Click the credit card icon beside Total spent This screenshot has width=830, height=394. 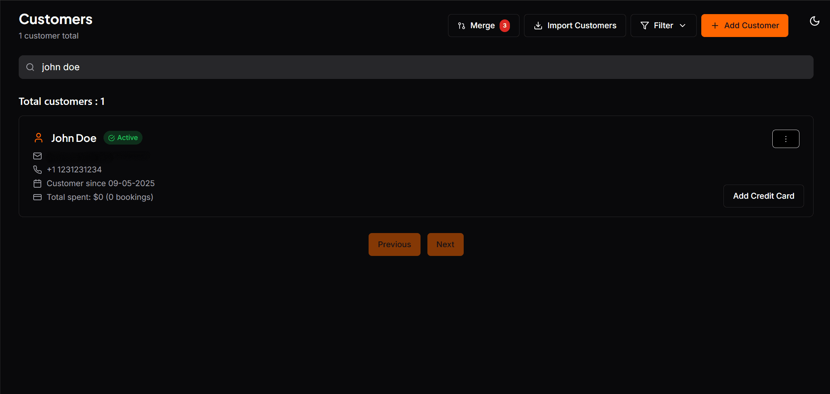pyautogui.click(x=37, y=197)
